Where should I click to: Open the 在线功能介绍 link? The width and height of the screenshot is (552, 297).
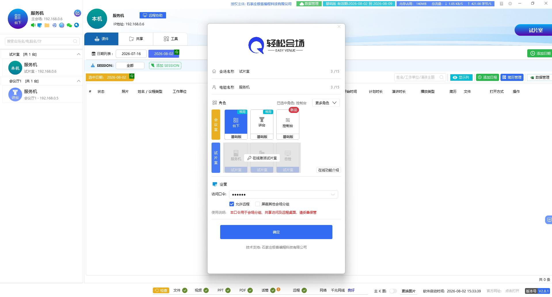329,170
